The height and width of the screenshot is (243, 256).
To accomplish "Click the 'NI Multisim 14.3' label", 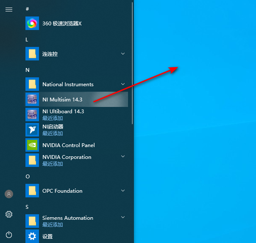I will [62, 99].
